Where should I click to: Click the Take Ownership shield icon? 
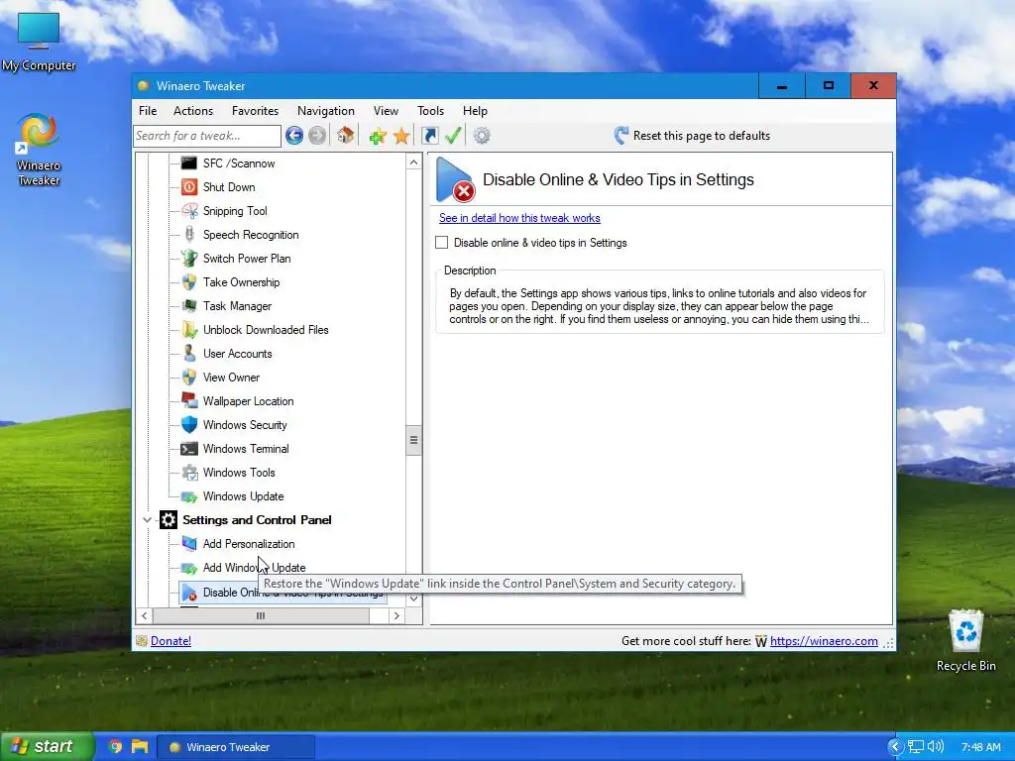click(189, 282)
